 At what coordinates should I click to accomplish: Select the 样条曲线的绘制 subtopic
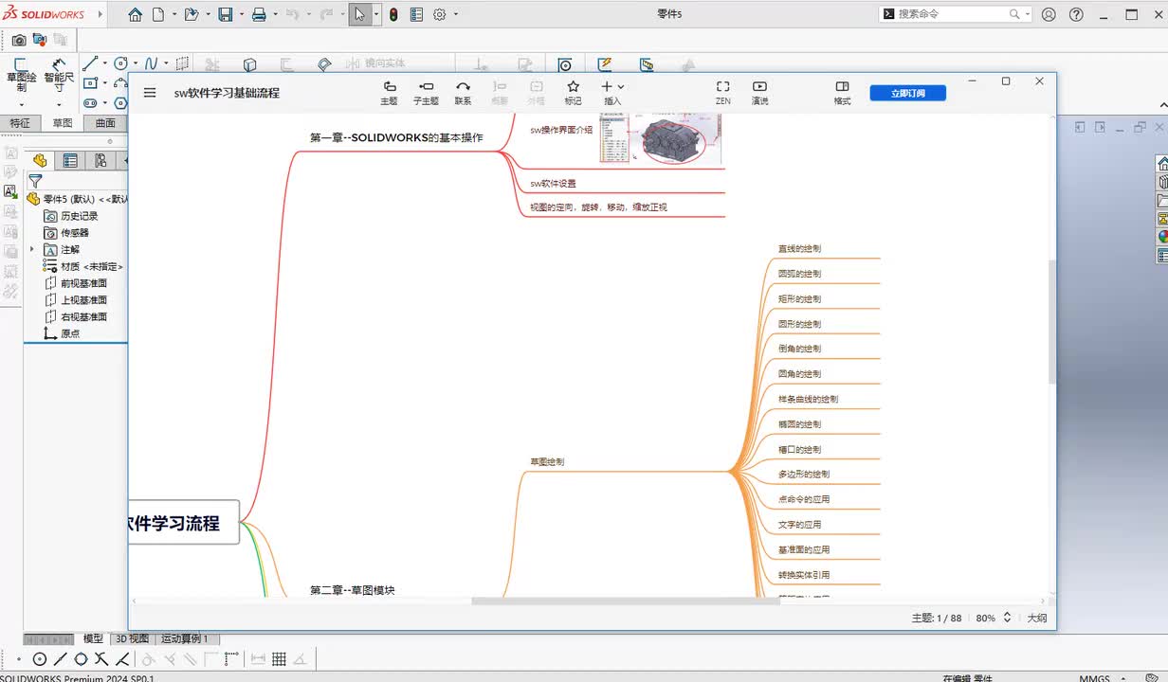[808, 399]
